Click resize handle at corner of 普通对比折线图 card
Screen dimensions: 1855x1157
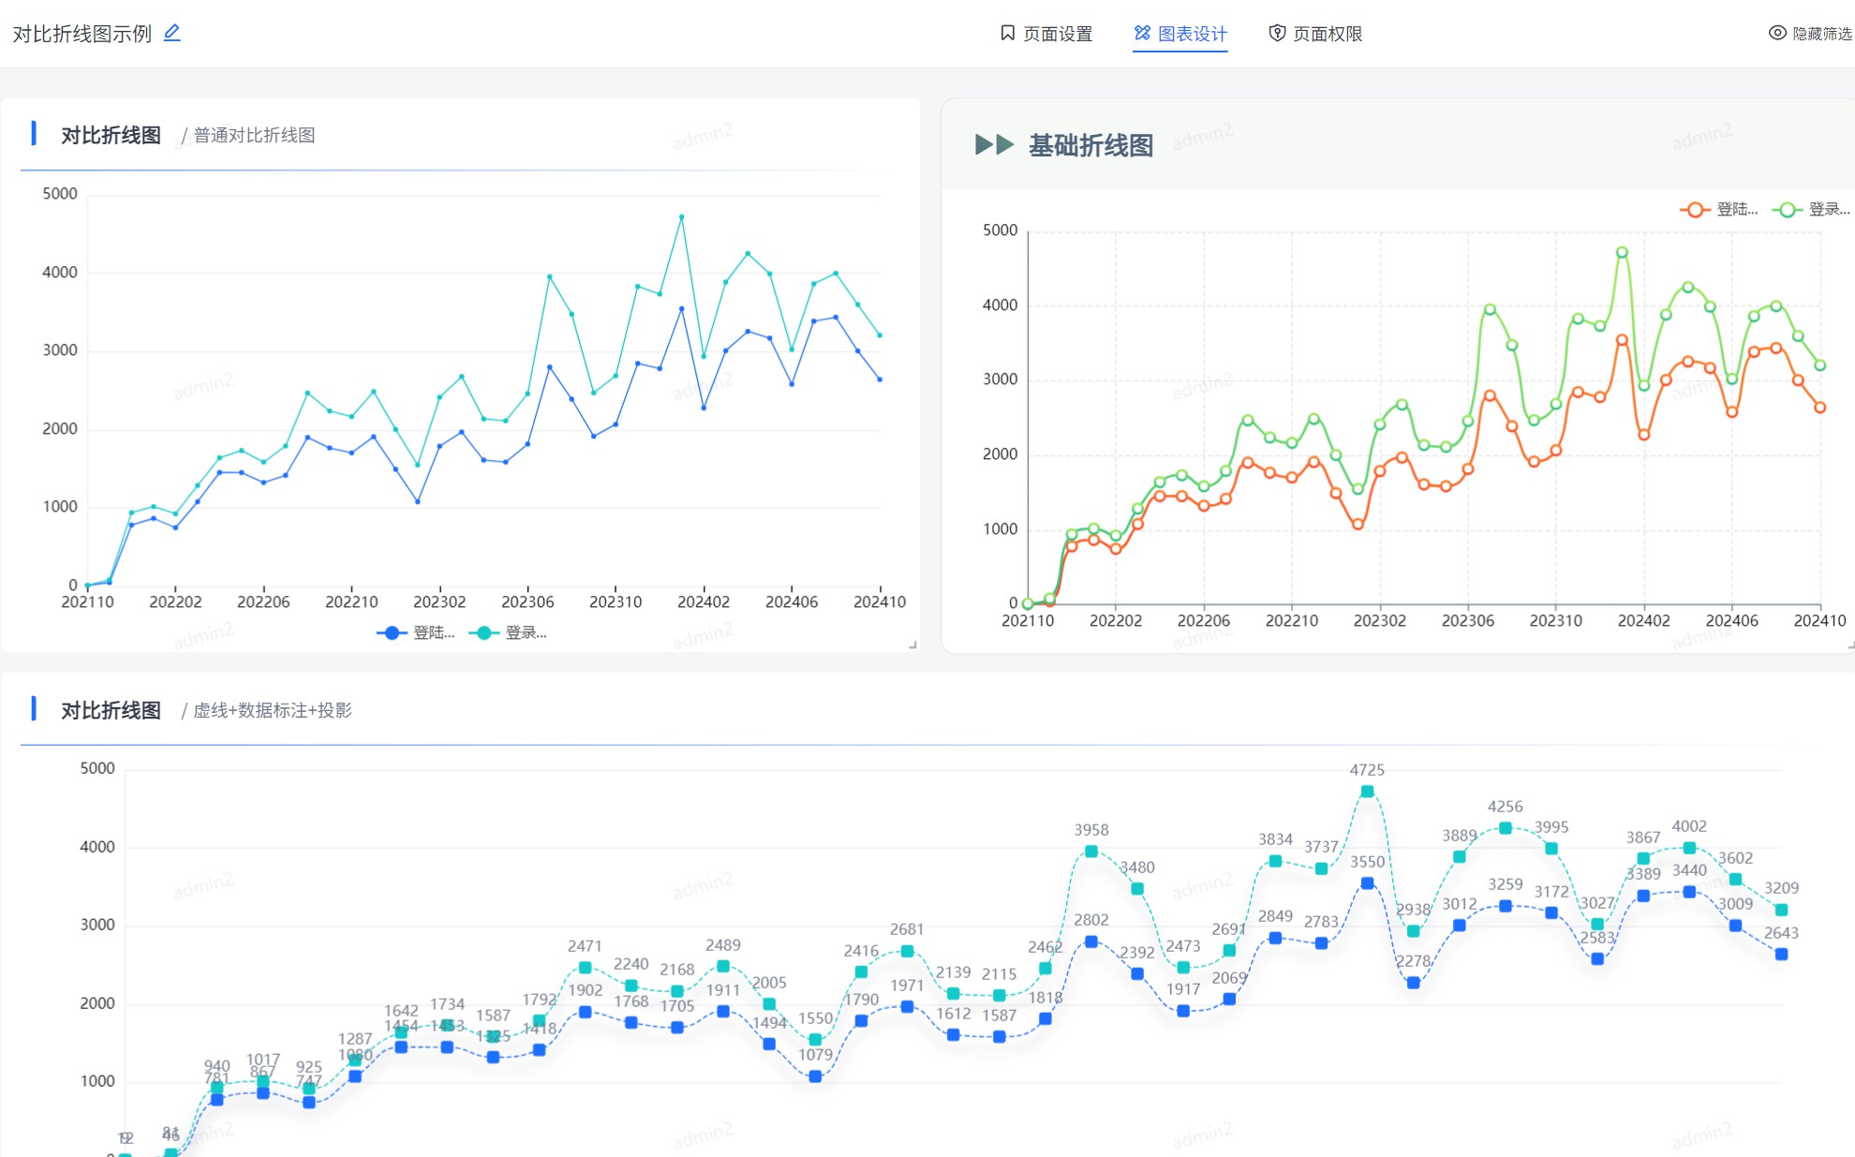[x=913, y=645]
